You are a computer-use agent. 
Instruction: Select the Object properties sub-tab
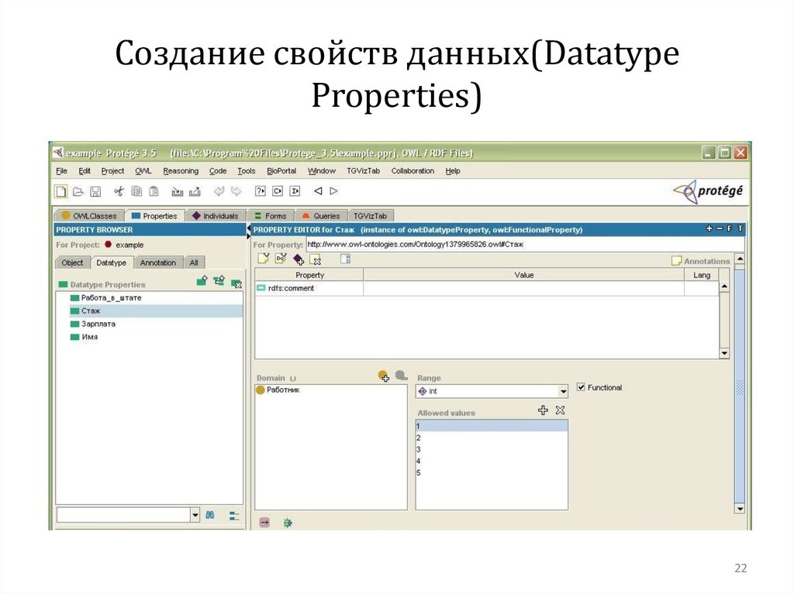click(72, 263)
